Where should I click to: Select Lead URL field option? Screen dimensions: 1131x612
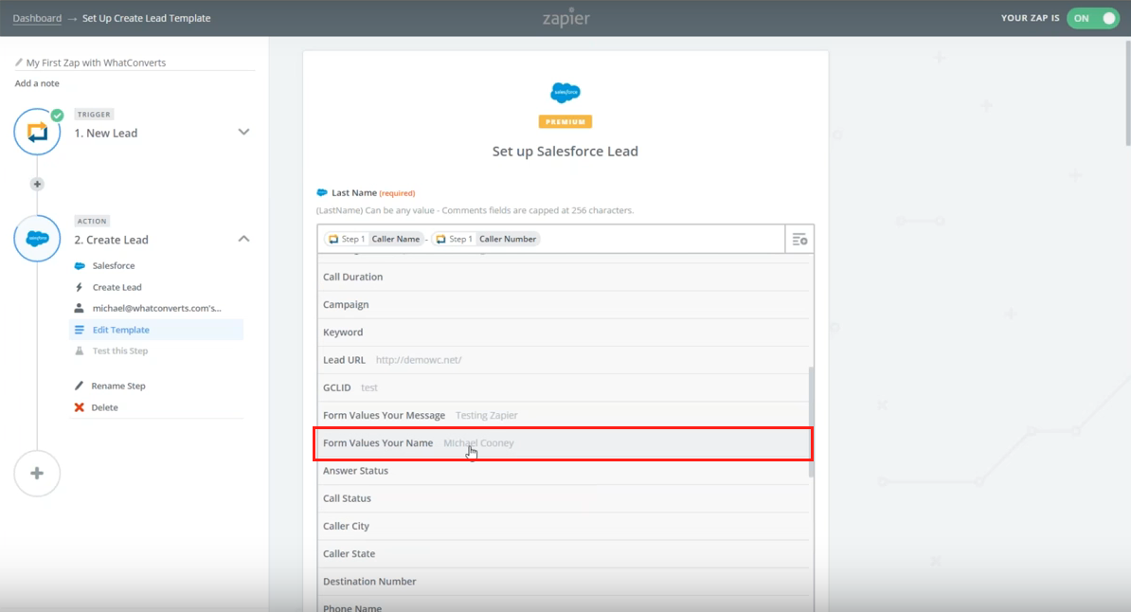[564, 360]
